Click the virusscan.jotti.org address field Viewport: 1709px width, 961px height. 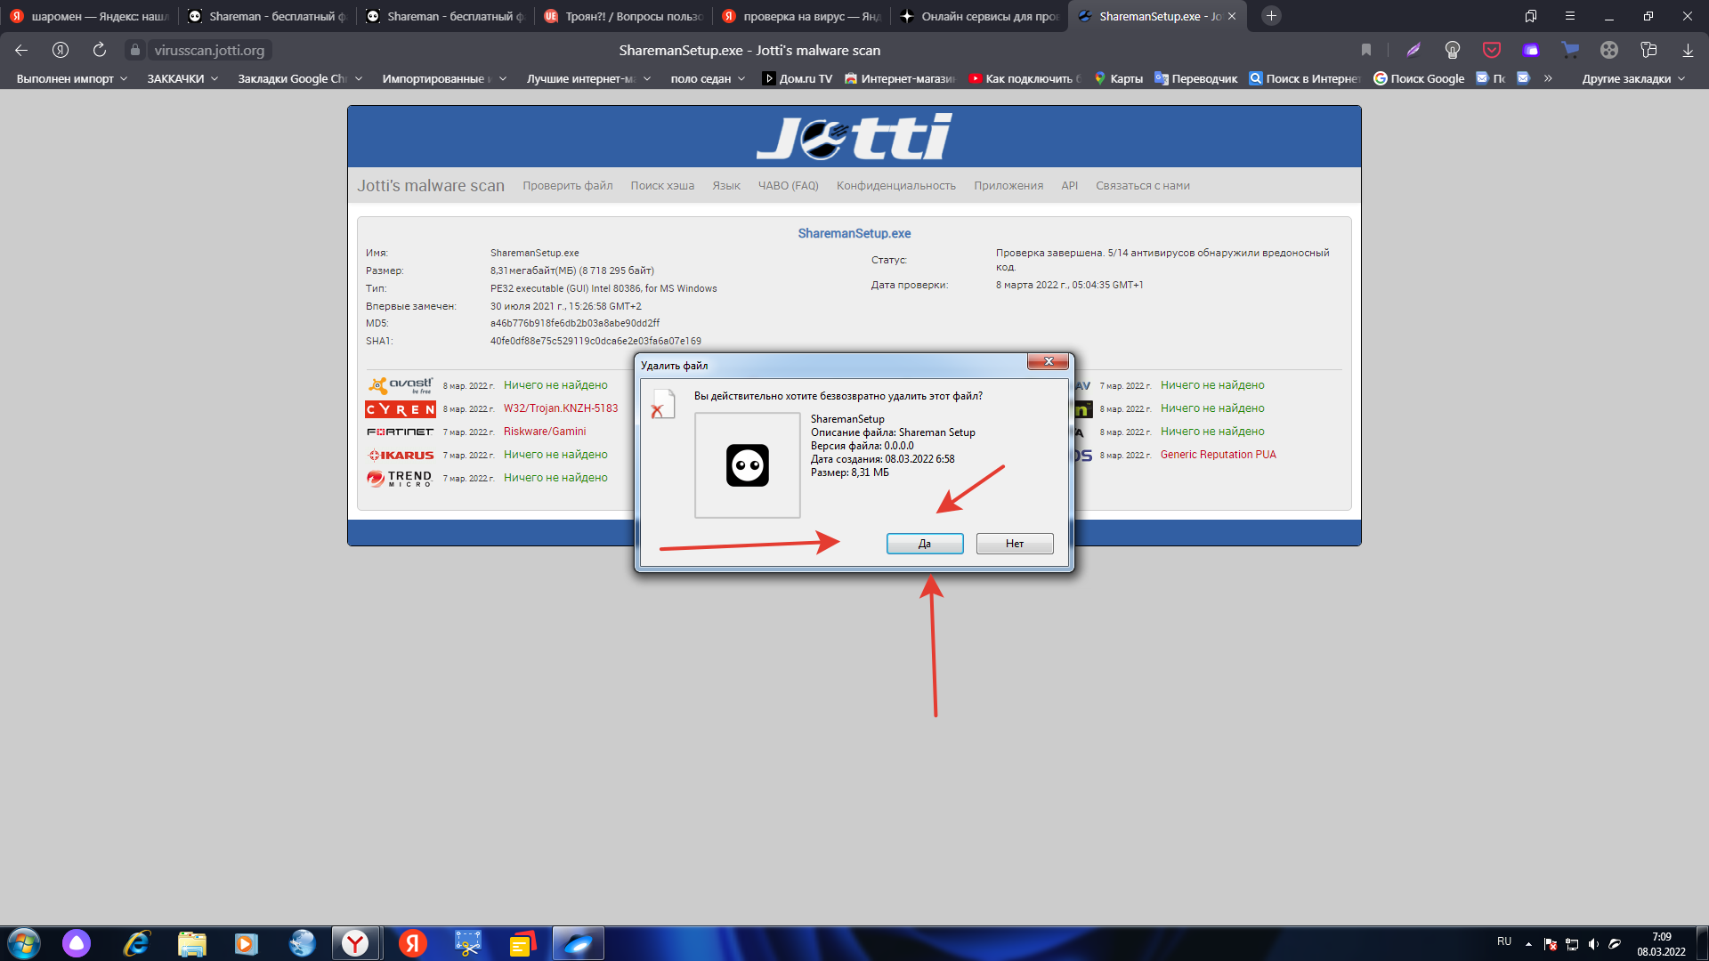(209, 50)
